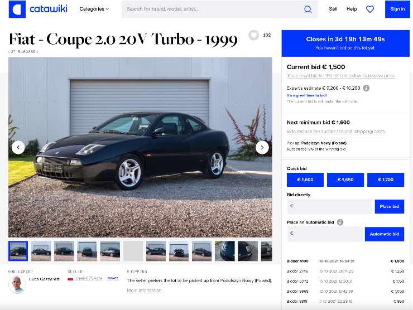Click the search magnifier icon
413x310 pixels.
point(308,9)
